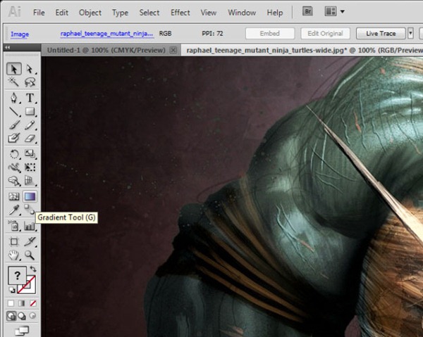
Task: Activate the Rotate tool
Action: 14,154
